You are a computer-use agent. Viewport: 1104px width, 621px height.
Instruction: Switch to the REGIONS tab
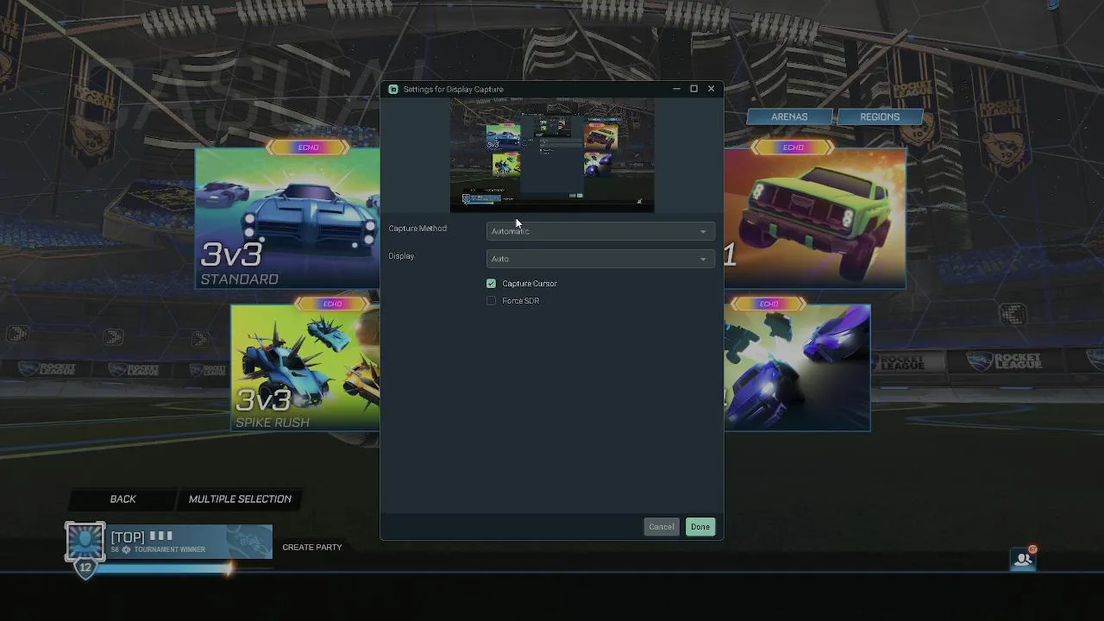coord(880,116)
